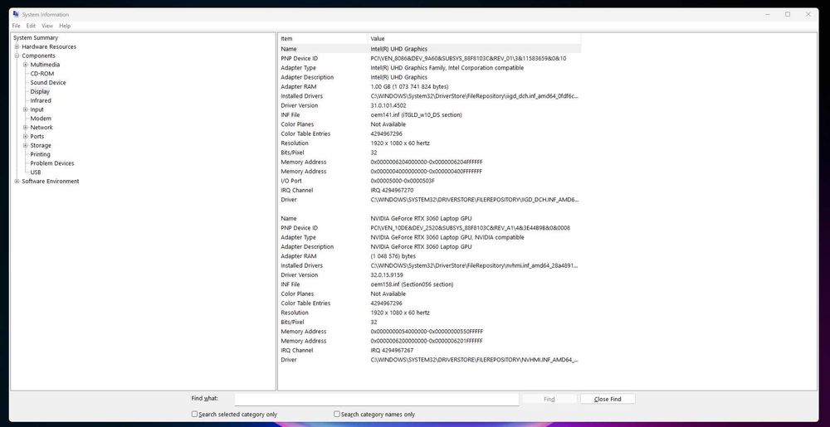Screen dimensions: 830x427
Task: Open the Help menu
Action: [65, 26]
